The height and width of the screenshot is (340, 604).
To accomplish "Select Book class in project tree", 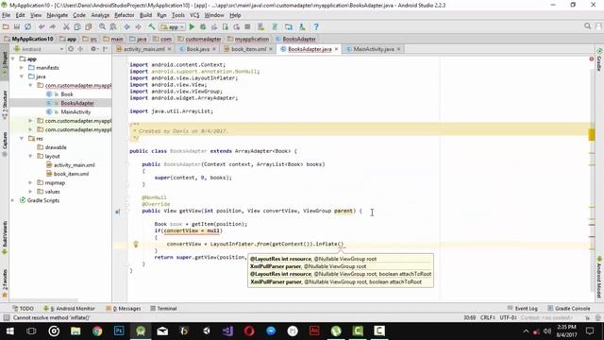I will [67, 94].
